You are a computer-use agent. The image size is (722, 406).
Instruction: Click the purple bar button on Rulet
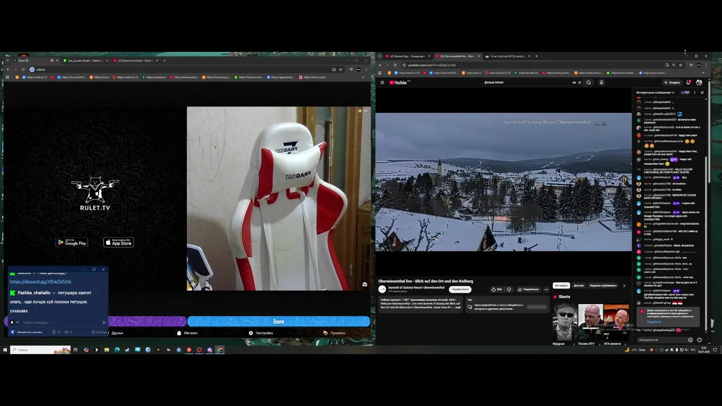[x=147, y=321]
